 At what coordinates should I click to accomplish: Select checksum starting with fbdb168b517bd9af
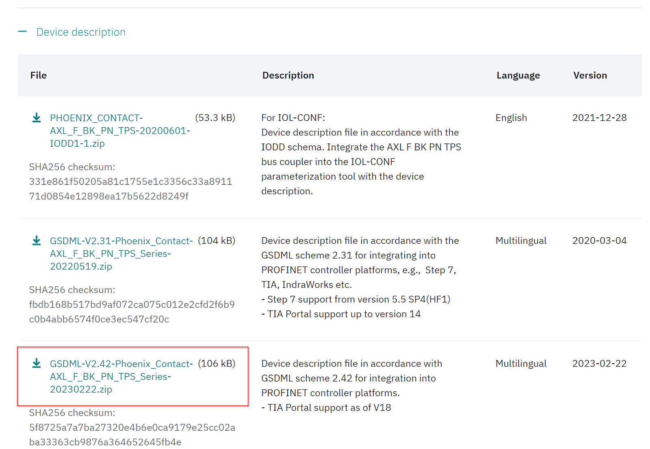click(132, 312)
